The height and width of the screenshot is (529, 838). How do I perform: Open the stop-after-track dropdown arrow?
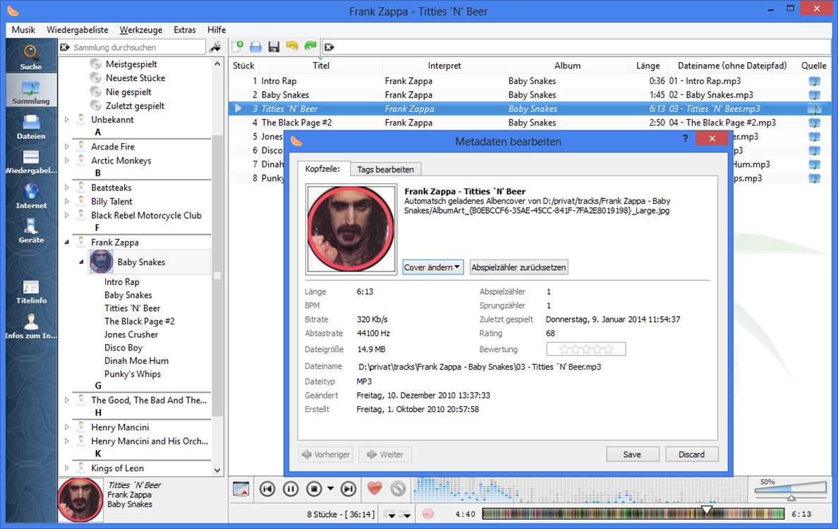coord(330,488)
